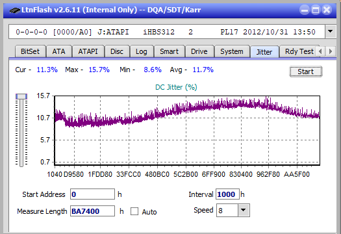Screen dimensions: 341x234
Task: Focus the Start Address field
Action: coord(92,194)
